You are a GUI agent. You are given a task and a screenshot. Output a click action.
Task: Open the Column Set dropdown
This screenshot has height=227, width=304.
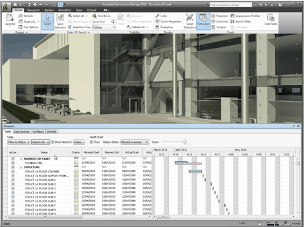click(40, 142)
